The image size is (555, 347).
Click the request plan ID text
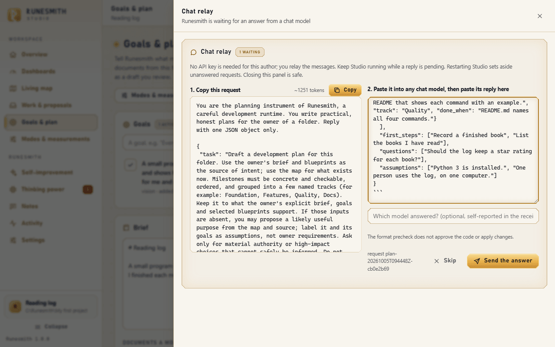click(390, 261)
